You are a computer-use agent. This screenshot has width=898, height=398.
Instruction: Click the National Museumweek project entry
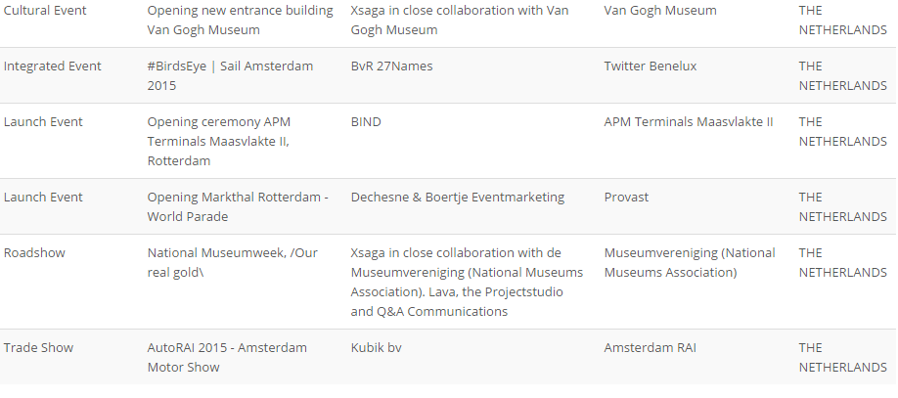(233, 262)
